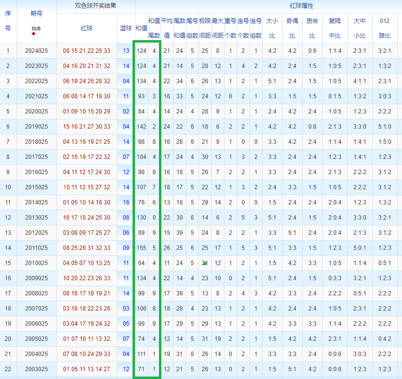
Task: Click the 质合比 column header
Action: tap(312, 28)
